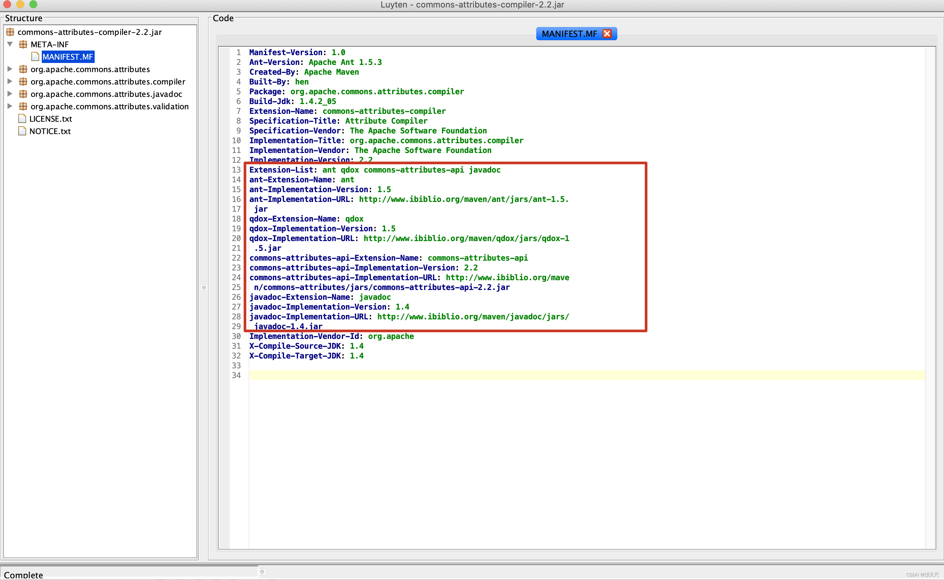944x580 pixels.
Task: Select MANIFEST.MF in the structure tree
Action: point(68,57)
